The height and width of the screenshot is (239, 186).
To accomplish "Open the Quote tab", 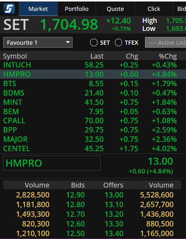I will click(115, 9).
